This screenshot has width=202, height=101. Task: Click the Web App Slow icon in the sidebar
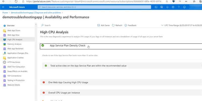[5, 35]
